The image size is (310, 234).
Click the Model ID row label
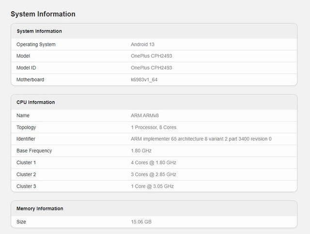(26, 68)
